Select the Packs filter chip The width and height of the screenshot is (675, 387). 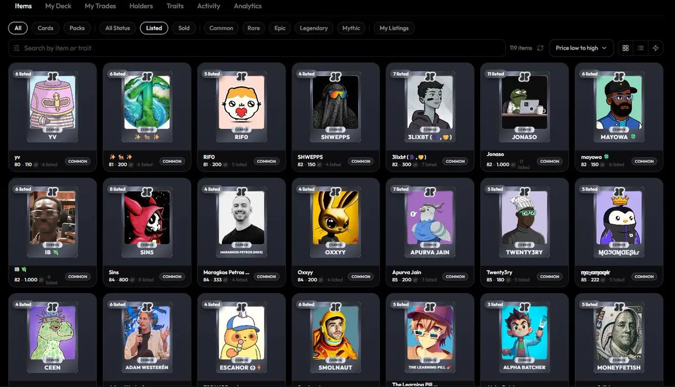77,28
